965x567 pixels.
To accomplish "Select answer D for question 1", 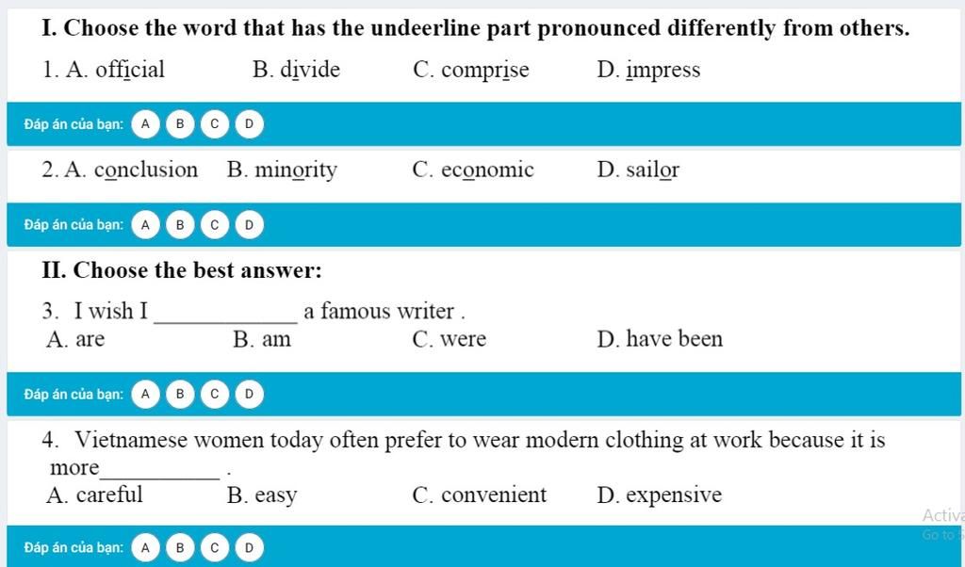I will click(x=249, y=123).
